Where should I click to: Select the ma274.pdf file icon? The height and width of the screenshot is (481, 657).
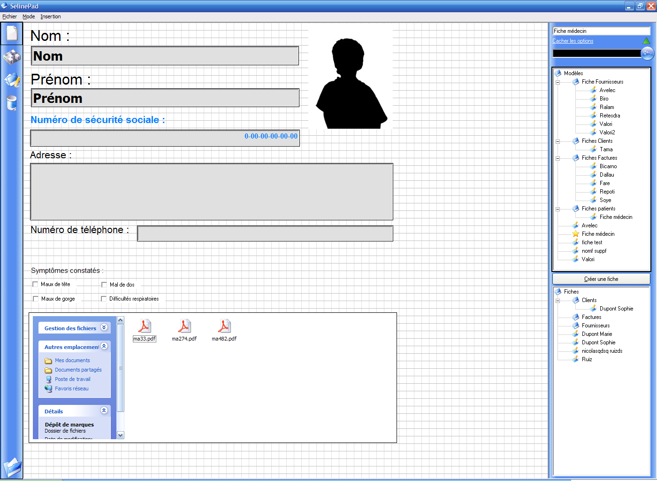click(184, 326)
